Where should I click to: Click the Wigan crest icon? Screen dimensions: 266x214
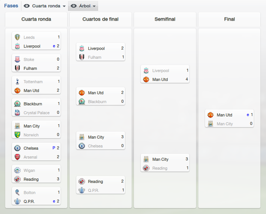tap(17, 170)
